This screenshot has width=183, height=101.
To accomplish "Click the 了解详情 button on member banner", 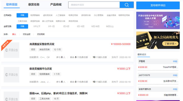I will pyautogui.click(x=170, y=44).
